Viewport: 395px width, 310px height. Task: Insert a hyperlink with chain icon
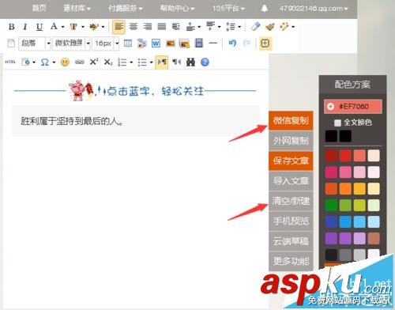pyautogui.click(x=80, y=62)
